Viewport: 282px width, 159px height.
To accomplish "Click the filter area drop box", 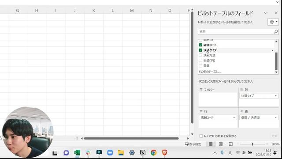I will click(218, 99).
